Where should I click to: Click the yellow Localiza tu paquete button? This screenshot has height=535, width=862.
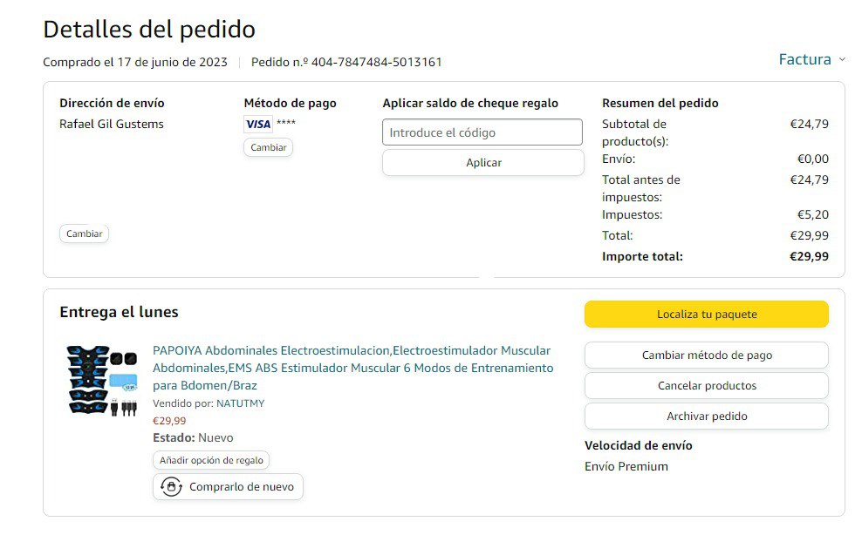click(706, 315)
